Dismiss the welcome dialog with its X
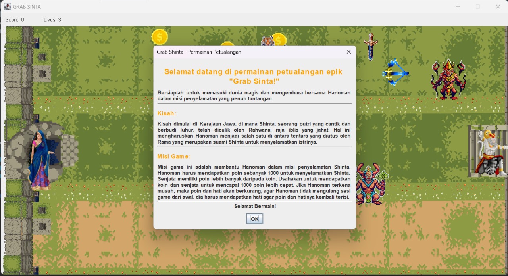 point(348,52)
